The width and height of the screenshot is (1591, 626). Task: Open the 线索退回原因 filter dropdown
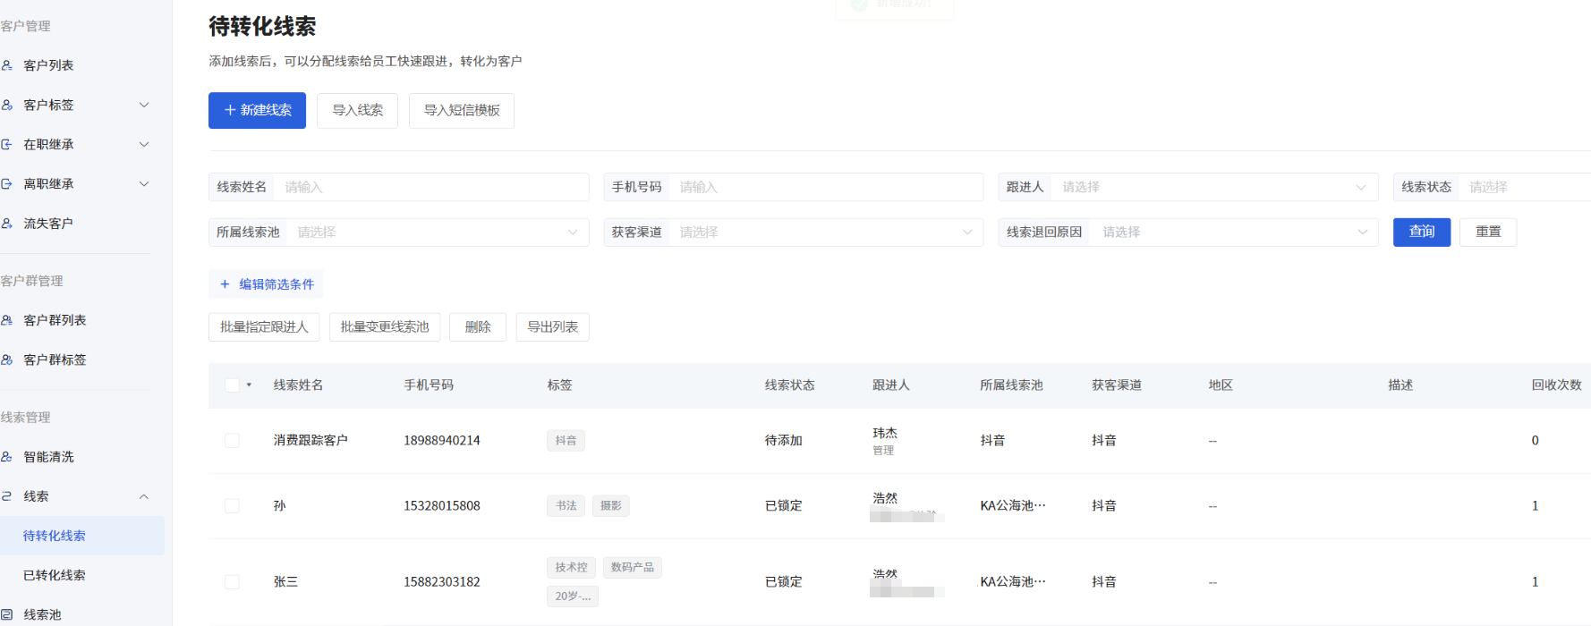click(1188, 233)
